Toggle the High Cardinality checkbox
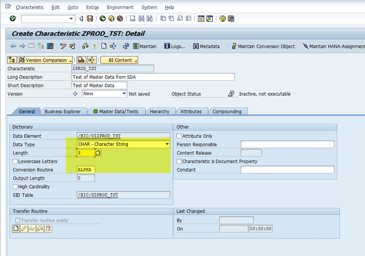365x256 pixels. point(15,187)
